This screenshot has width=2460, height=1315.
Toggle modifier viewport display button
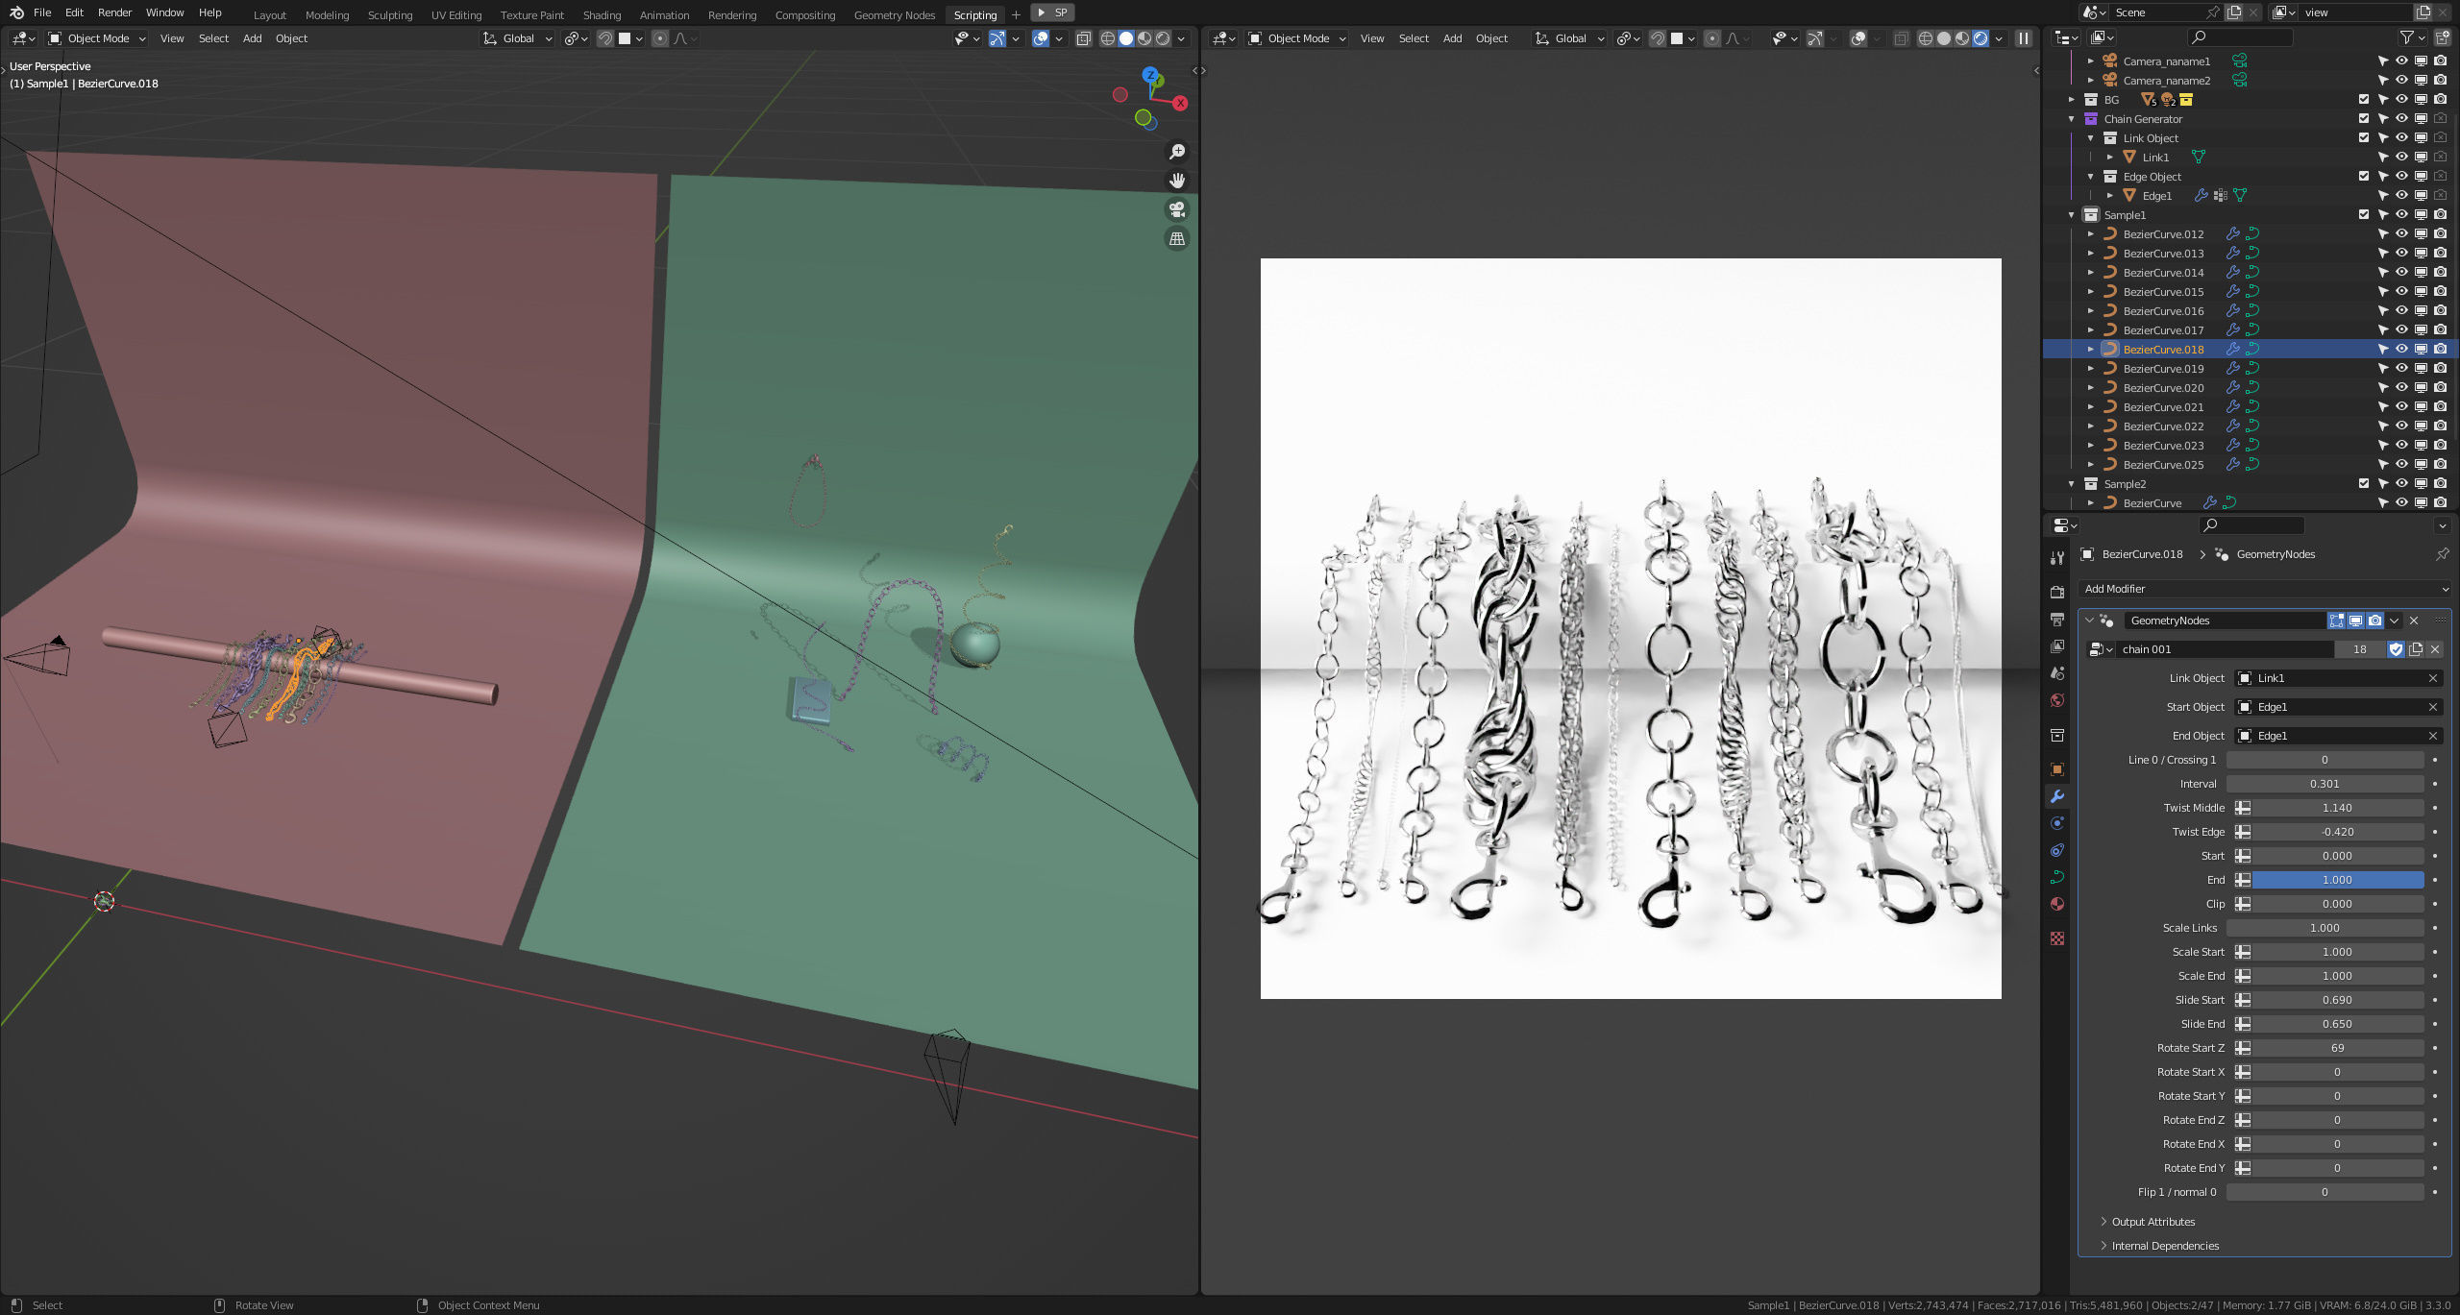pyautogui.click(x=2355, y=621)
